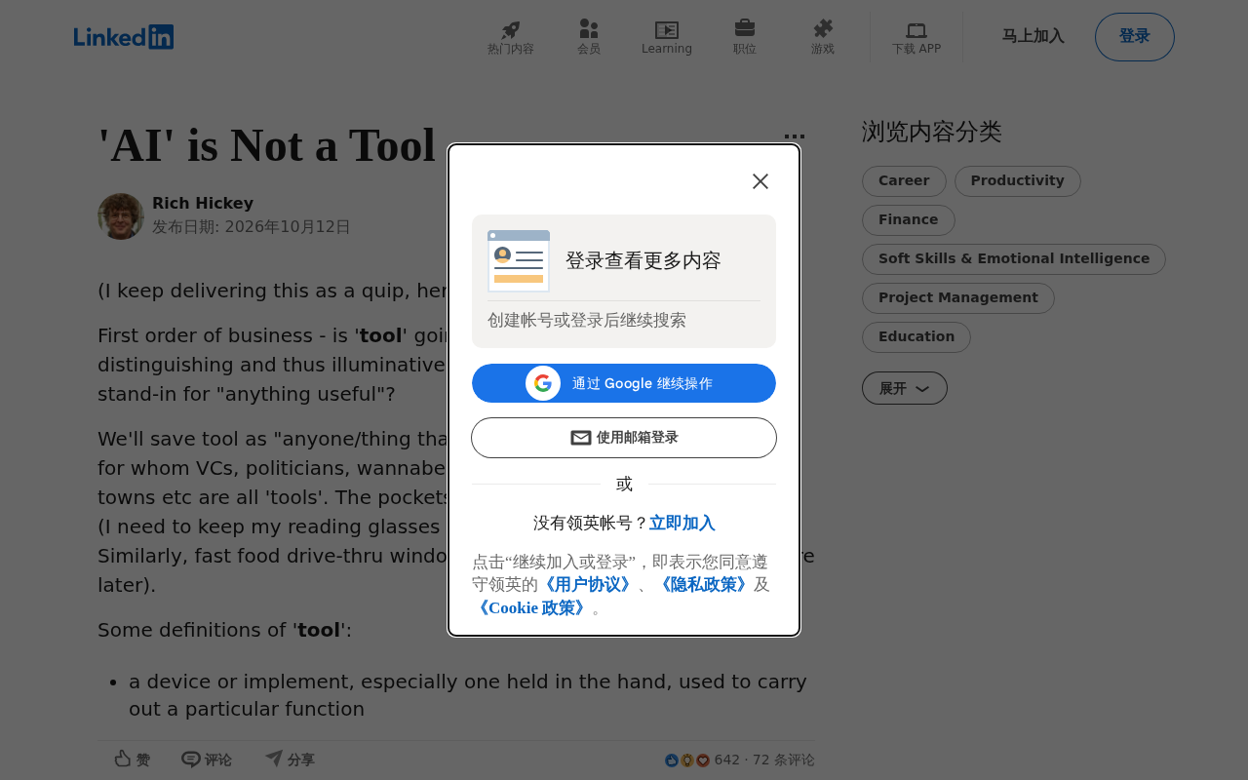
Task: Select the Project Management category chip
Action: pos(958,298)
